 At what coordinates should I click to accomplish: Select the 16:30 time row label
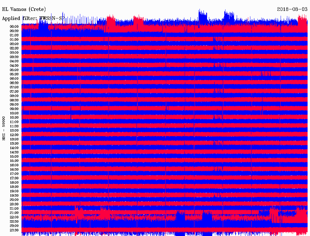14,170
